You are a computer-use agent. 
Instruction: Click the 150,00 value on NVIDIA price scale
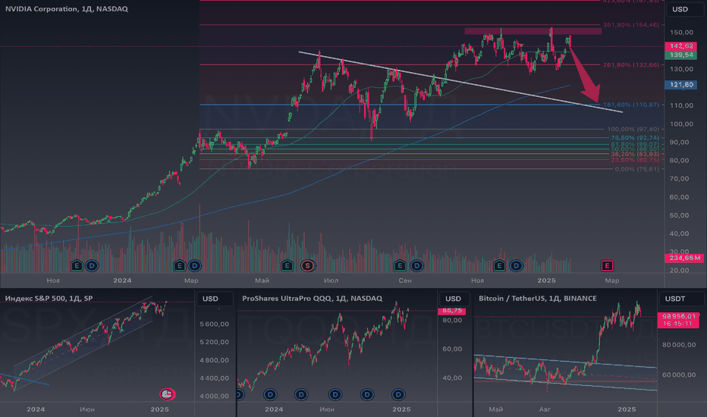[x=681, y=33]
